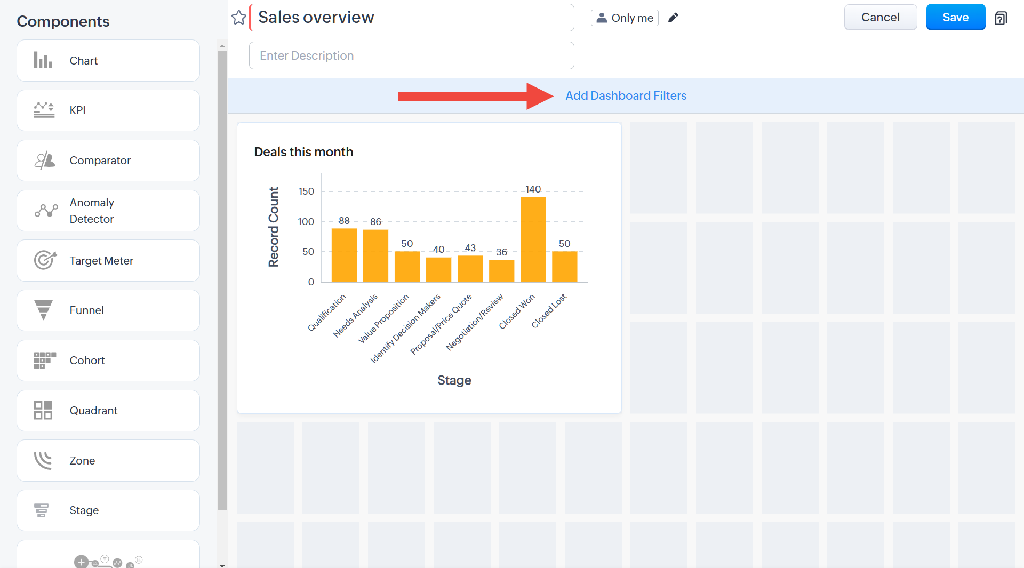1024x568 pixels.
Task: Cancel dashboard editing
Action: [x=880, y=17]
